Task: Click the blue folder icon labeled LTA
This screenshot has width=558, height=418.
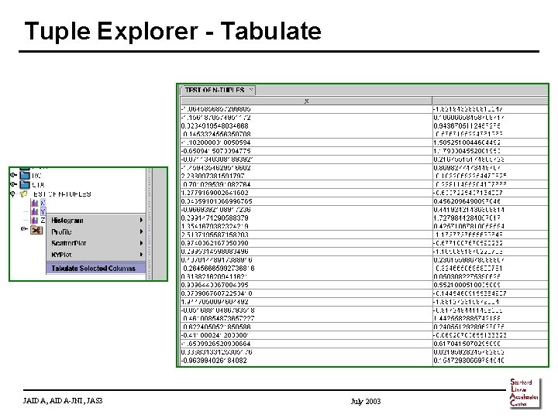Action: point(25,184)
